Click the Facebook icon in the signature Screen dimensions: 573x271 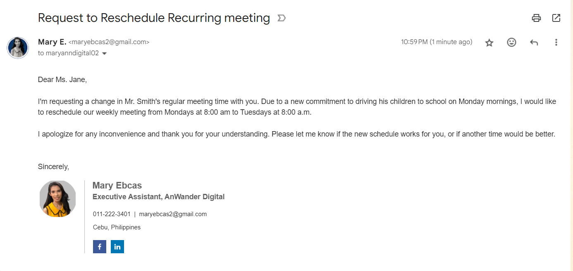click(100, 247)
